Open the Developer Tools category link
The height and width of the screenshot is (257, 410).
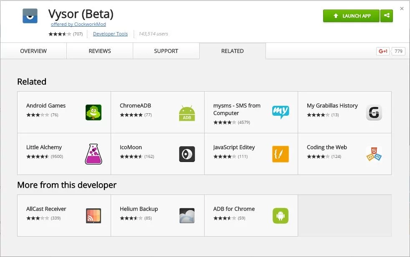pos(110,34)
